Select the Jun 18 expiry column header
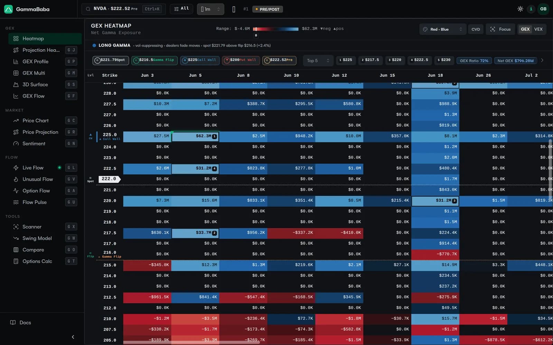Image resolution: width=553 pixels, height=345 pixels. coord(435,75)
